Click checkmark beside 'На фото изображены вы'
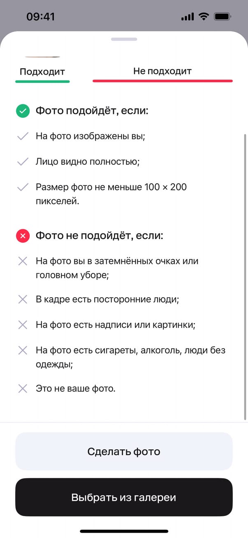This screenshot has height=538, width=248. (x=23, y=136)
